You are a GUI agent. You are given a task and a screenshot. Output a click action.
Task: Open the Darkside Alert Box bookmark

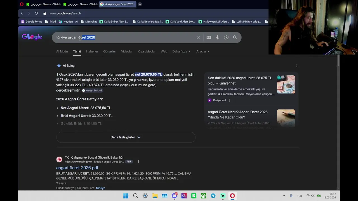147,21
